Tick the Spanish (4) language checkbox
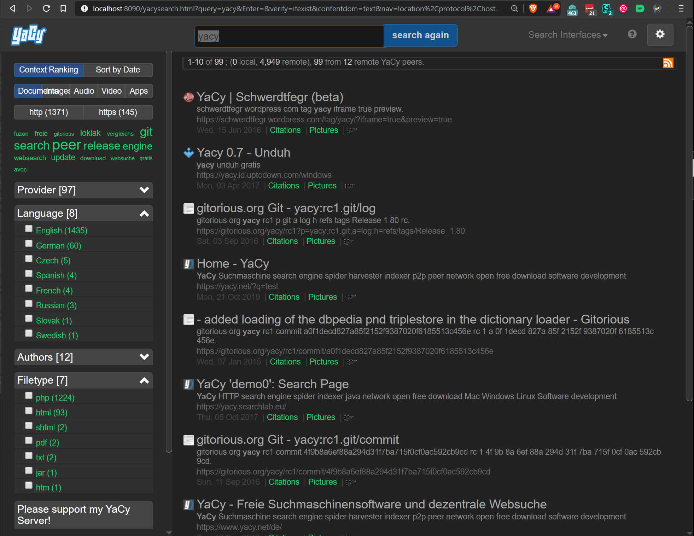 click(x=29, y=274)
